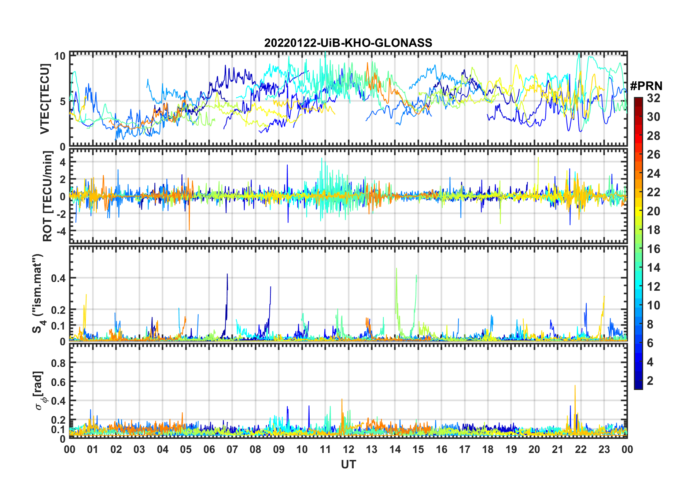Click x-axis tick label 23
The height and width of the screenshot is (487, 697).
tap(604, 449)
